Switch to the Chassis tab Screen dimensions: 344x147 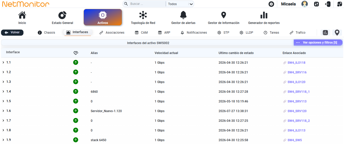coord(46,33)
